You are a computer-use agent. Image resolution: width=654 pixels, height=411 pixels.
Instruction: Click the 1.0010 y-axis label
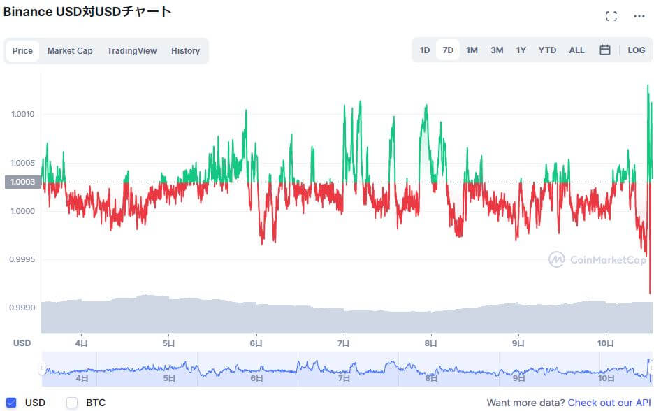tap(23, 115)
